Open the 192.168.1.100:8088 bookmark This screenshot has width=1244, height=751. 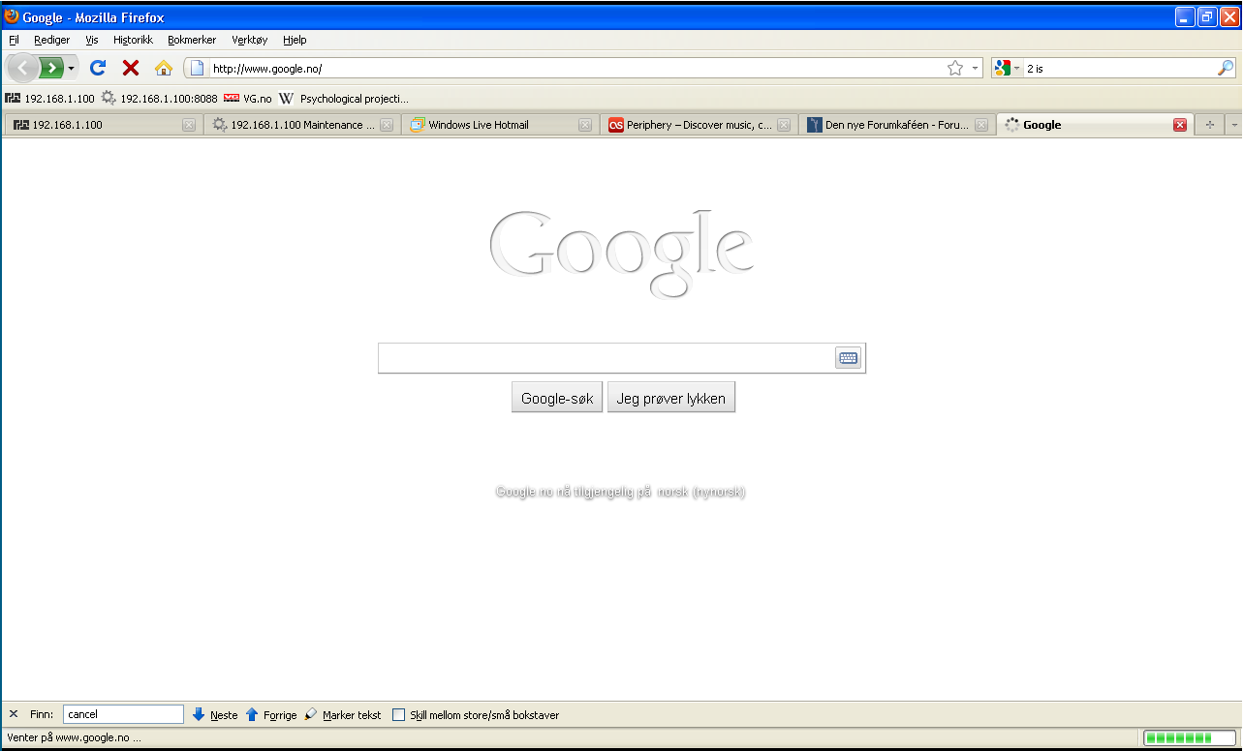pyautogui.click(x=160, y=99)
